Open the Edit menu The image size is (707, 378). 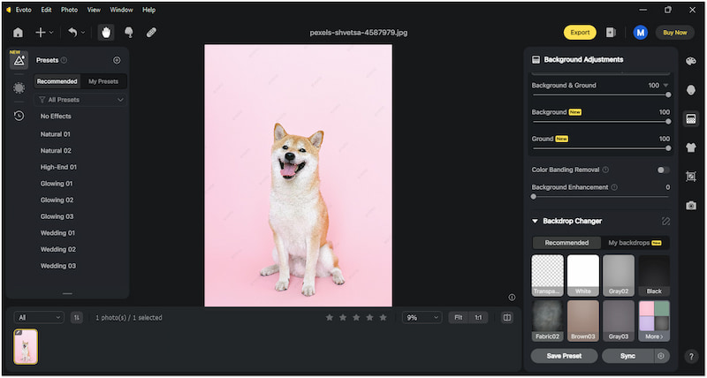click(46, 10)
